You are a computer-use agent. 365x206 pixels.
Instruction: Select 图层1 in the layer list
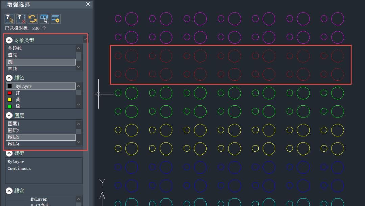[x=41, y=124]
